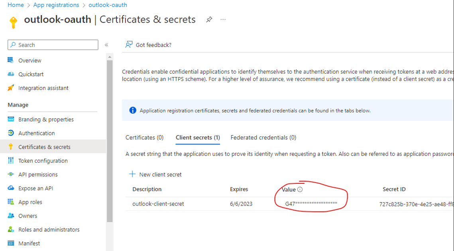Click the Token configuration bars icon
Image resolution: width=454 pixels, height=251 pixels.
11,160
